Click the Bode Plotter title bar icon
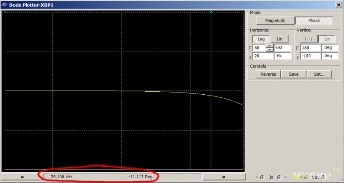 (5, 4)
